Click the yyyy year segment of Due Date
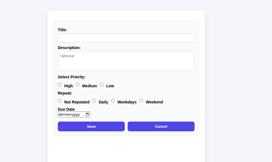Image resolution: width=272 pixels, height=162 pixels. pos(76,115)
